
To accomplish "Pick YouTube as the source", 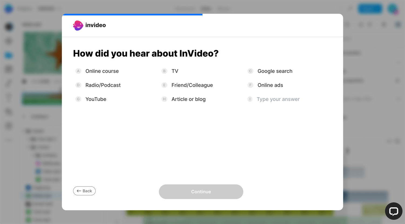I will 91,99.
